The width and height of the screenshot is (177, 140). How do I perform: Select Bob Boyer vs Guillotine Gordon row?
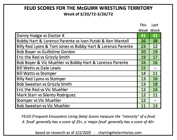click(88, 52)
